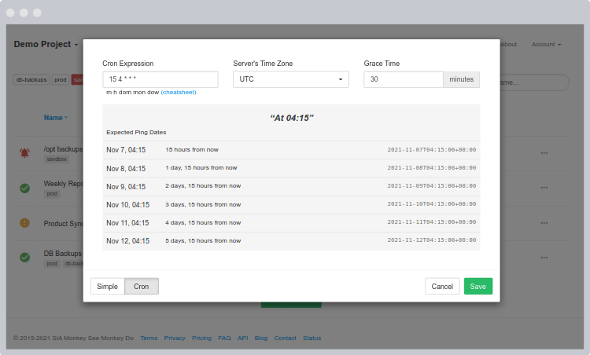Click the orange warning status icon for Product Sync
Viewport: 590px width, 355px height.
pyautogui.click(x=25, y=223)
